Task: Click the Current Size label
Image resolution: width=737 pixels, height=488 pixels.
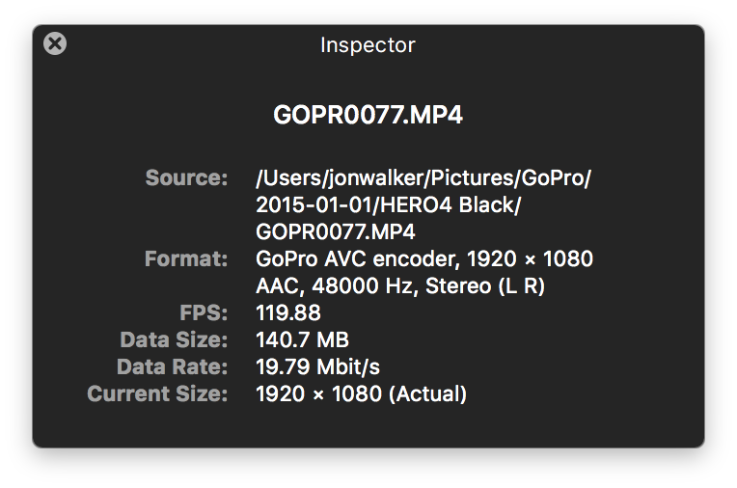Action: click(158, 393)
